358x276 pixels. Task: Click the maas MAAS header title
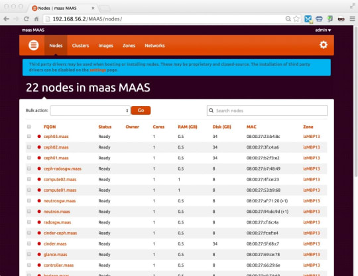coord(33,30)
